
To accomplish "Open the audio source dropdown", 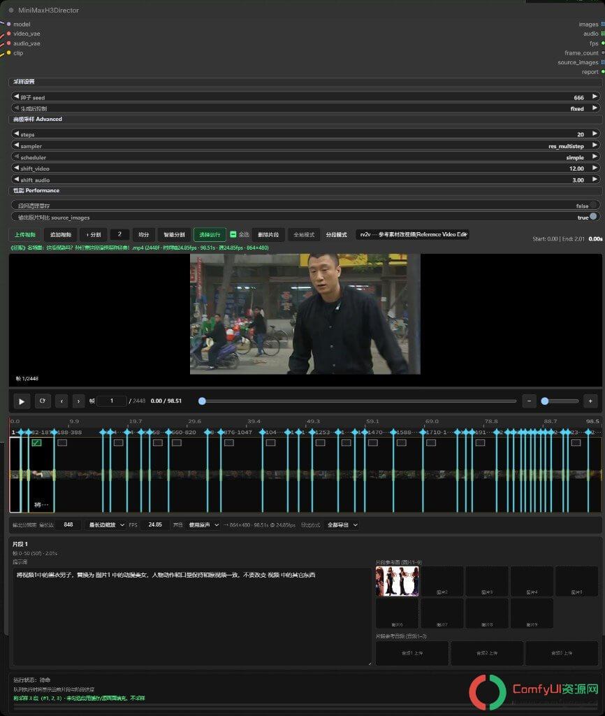I will [x=203, y=524].
